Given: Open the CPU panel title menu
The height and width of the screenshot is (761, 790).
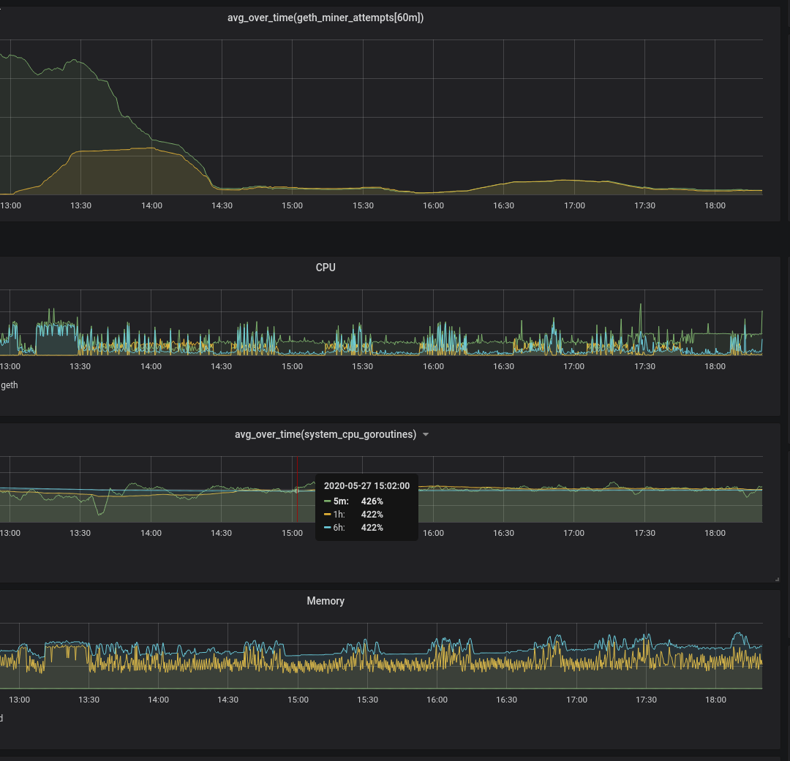Looking at the screenshot, I should [326, 268].
